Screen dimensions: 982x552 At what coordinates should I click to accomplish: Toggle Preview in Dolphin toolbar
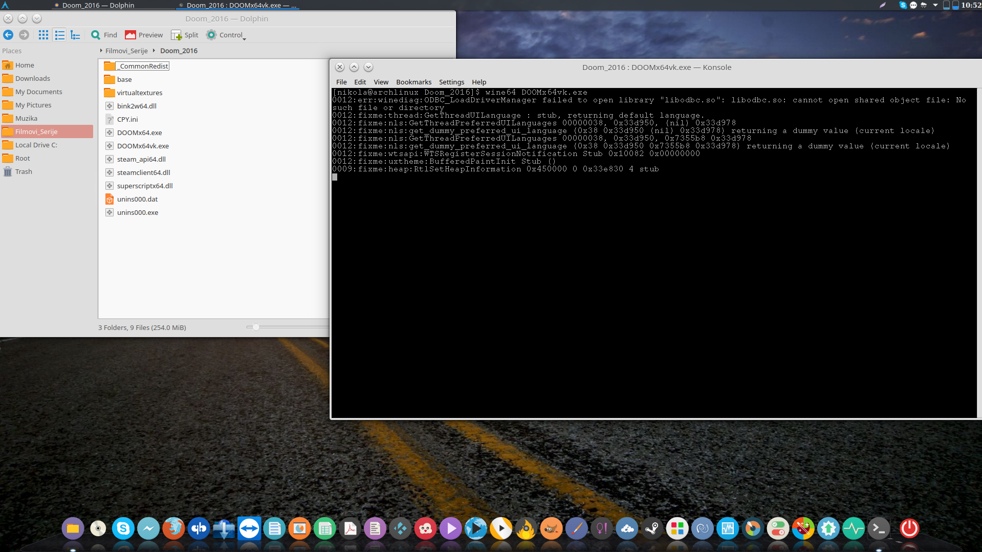tap(144, 35)
